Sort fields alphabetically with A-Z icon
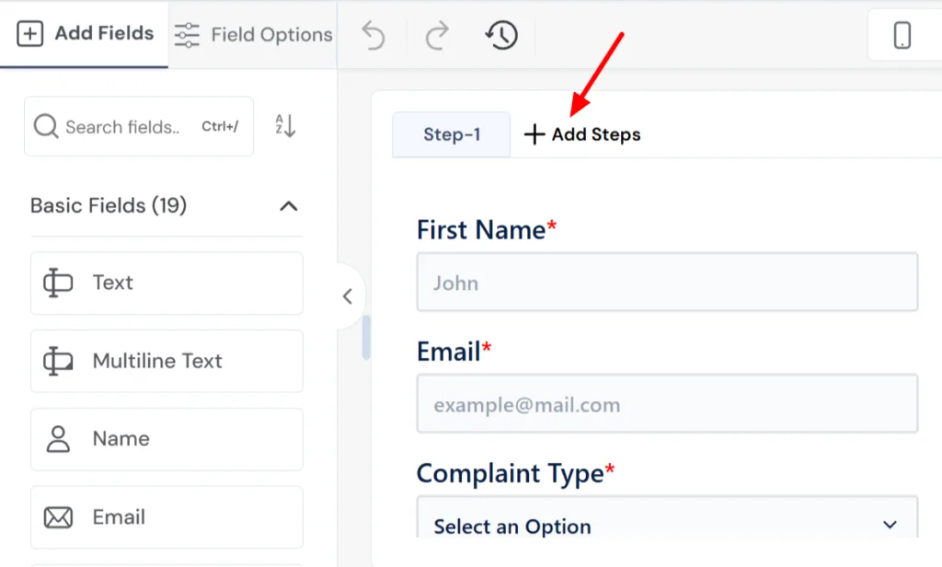 point(285,126)
